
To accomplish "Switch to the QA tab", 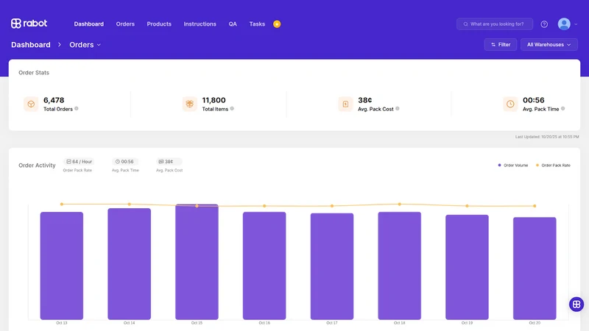I will point(233,24).
